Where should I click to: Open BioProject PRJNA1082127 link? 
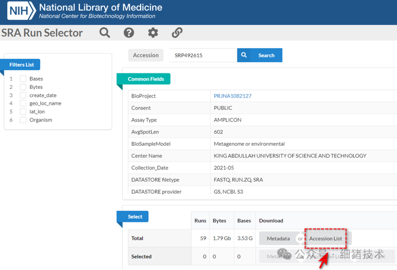click(x=232, y=96)
